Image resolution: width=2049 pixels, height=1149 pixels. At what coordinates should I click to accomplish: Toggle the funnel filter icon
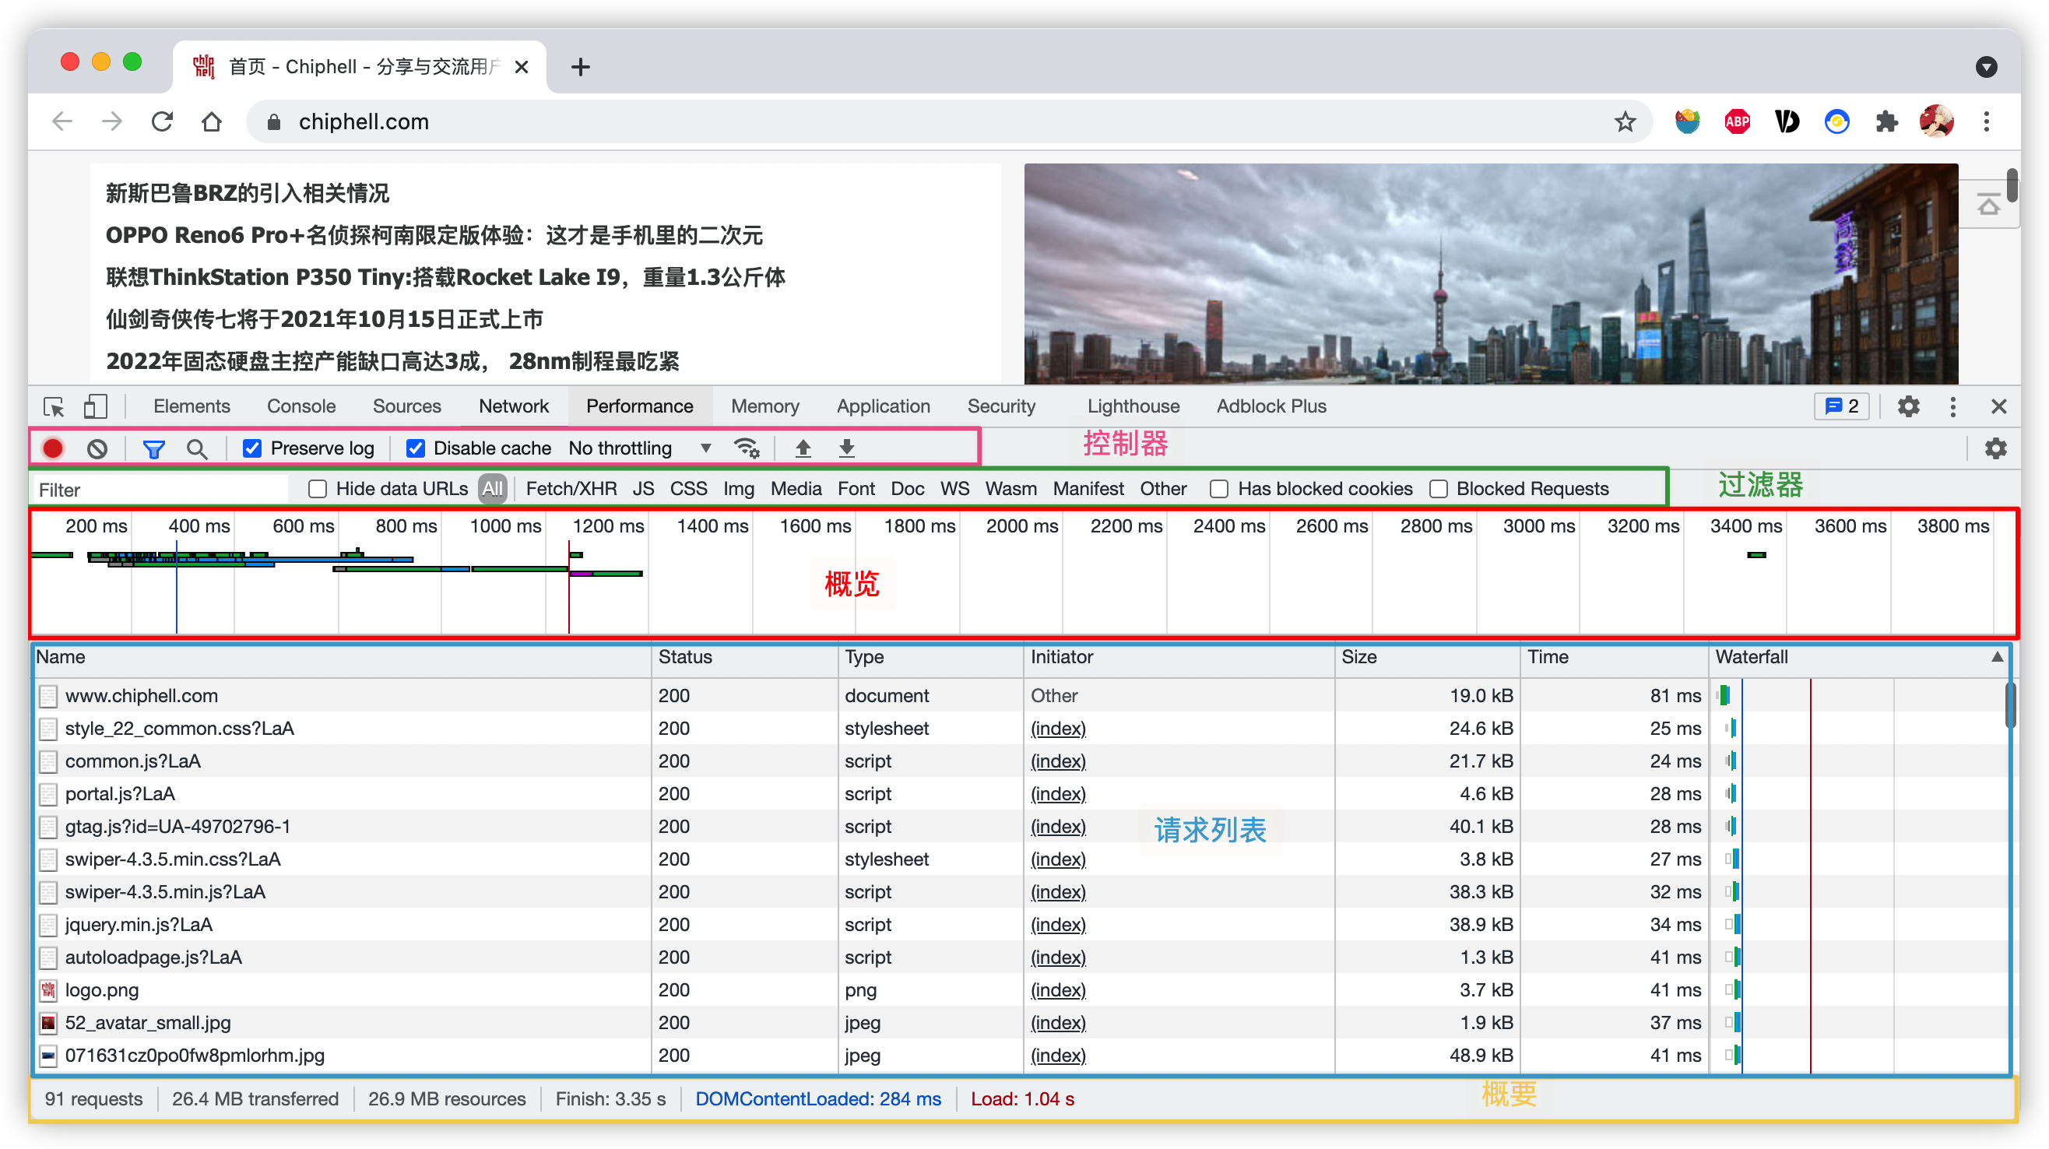[x=153, y=449]
